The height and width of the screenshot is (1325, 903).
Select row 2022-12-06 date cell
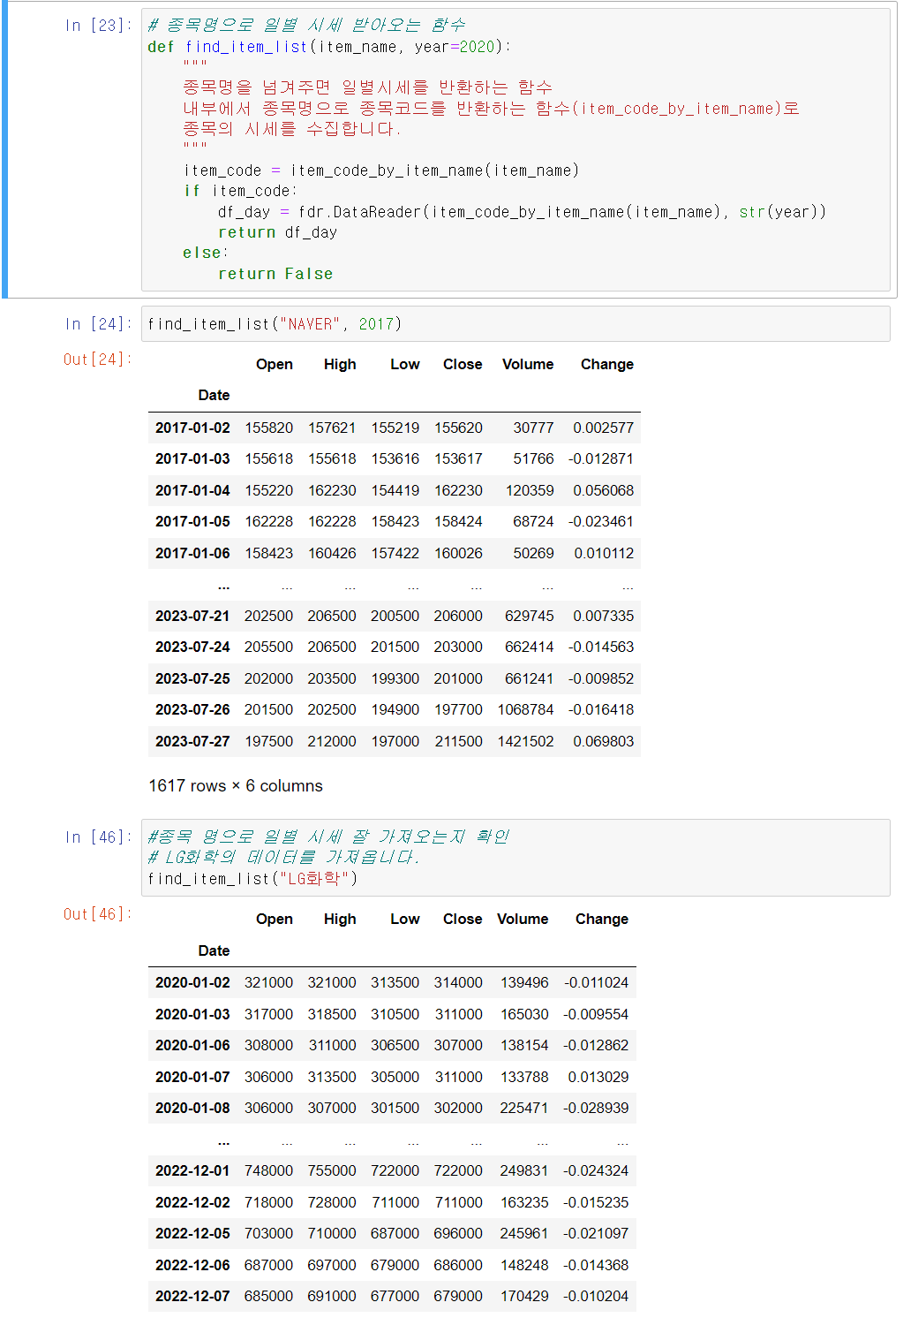192,1265
